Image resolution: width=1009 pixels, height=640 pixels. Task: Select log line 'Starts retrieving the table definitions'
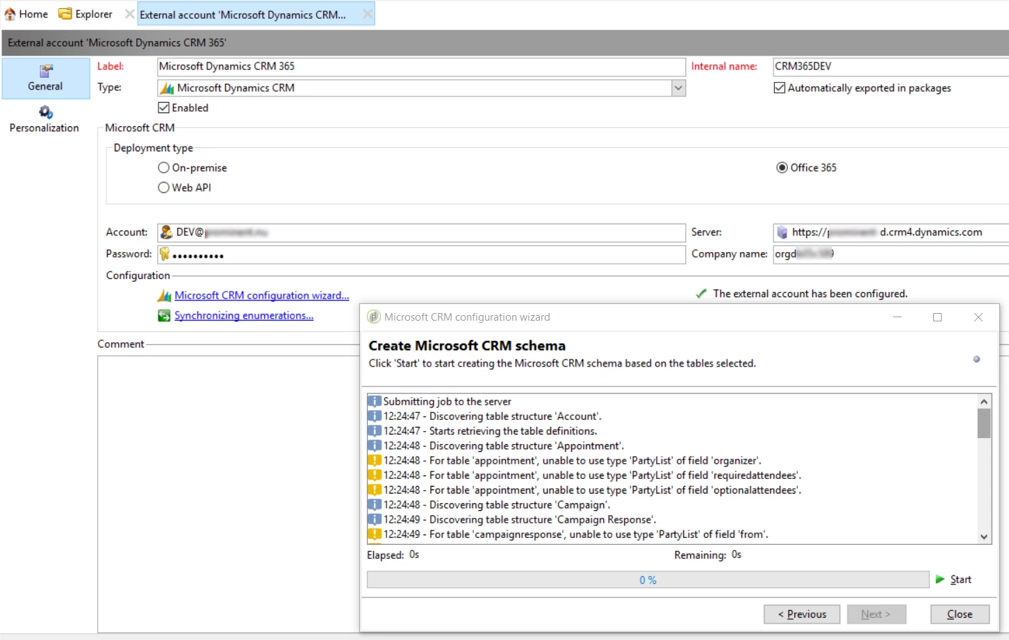(x=491, y=431)
